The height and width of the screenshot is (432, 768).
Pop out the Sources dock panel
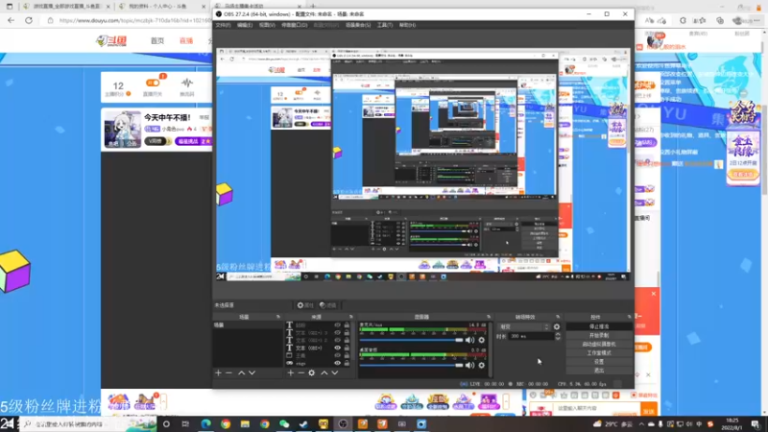click(x=350, y=317)
